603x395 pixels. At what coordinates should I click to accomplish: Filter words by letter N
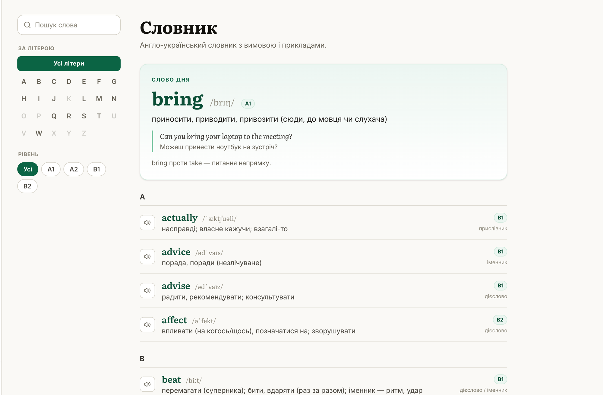(114, 99)
